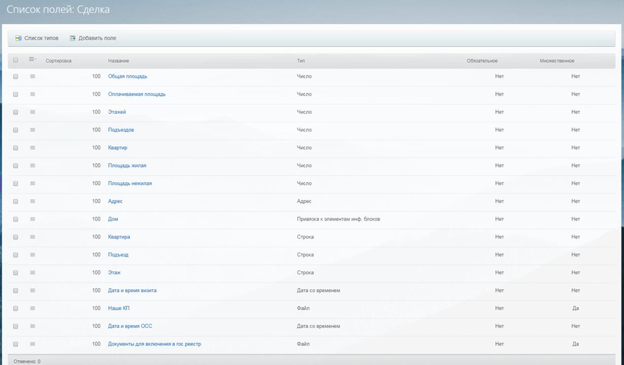This screenshot has height=365, width=624.
Task: Open actions menu icon for Адрес
Action: tap(32, 201)
